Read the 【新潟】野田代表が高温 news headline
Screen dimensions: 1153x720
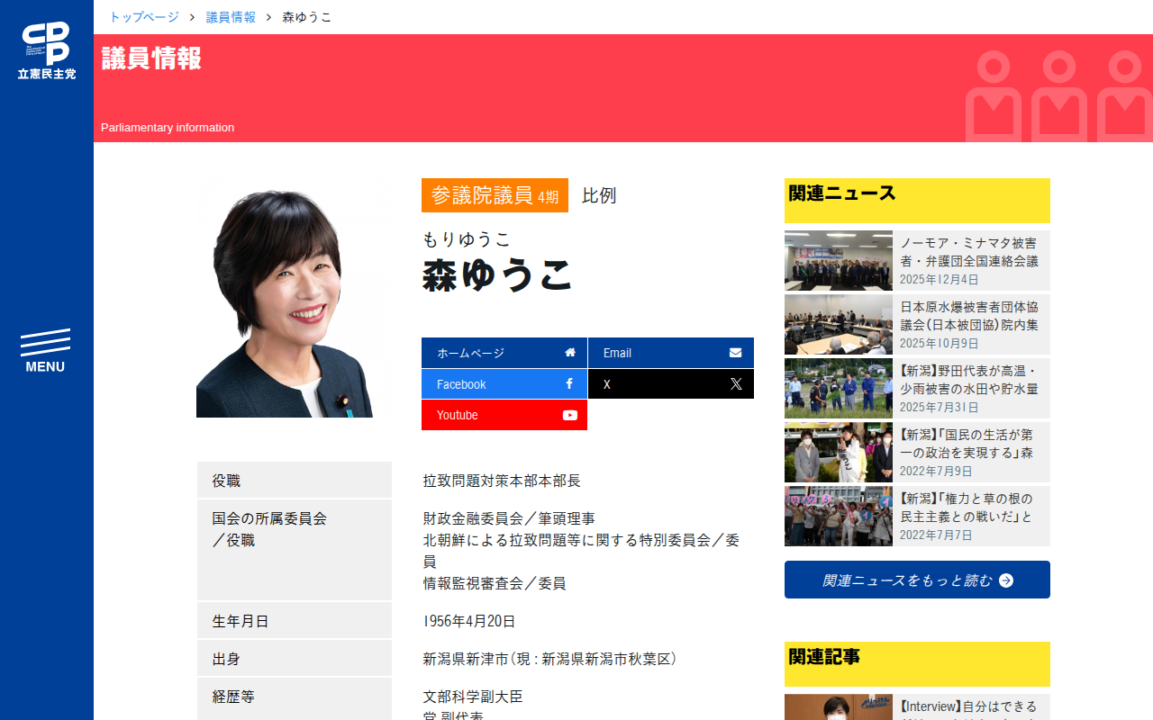[969, 380]
